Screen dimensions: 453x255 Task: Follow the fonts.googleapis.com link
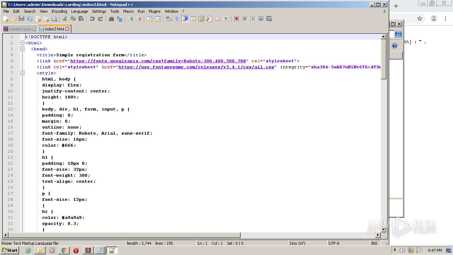tap(158, 61)
